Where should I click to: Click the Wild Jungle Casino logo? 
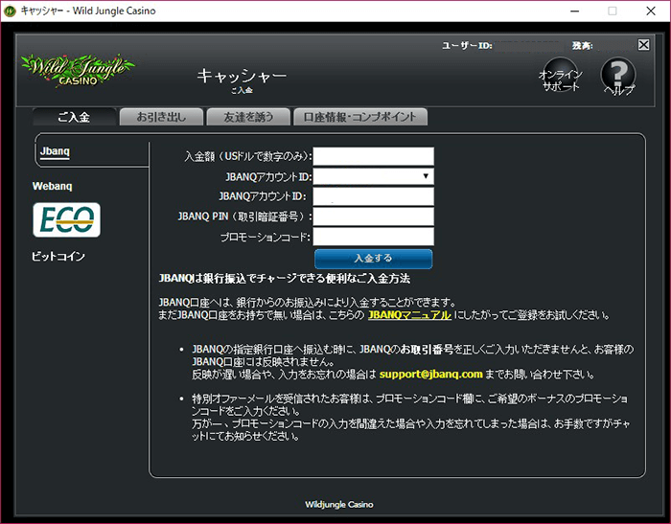78,71
